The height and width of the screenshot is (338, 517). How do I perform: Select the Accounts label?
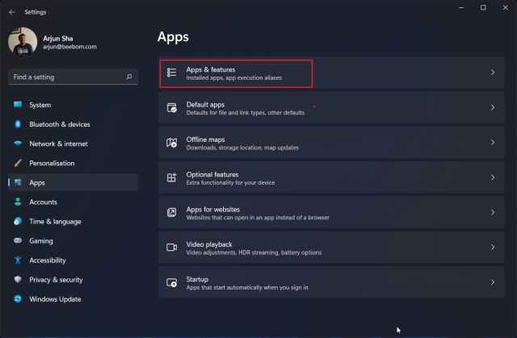43,202
